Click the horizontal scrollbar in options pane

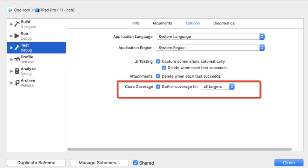pos(179,149)
